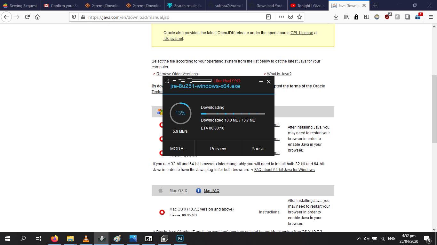Click the XDM extension icon with red badge
The height and width of the screenshot is (245, 437).
[418, 17]
